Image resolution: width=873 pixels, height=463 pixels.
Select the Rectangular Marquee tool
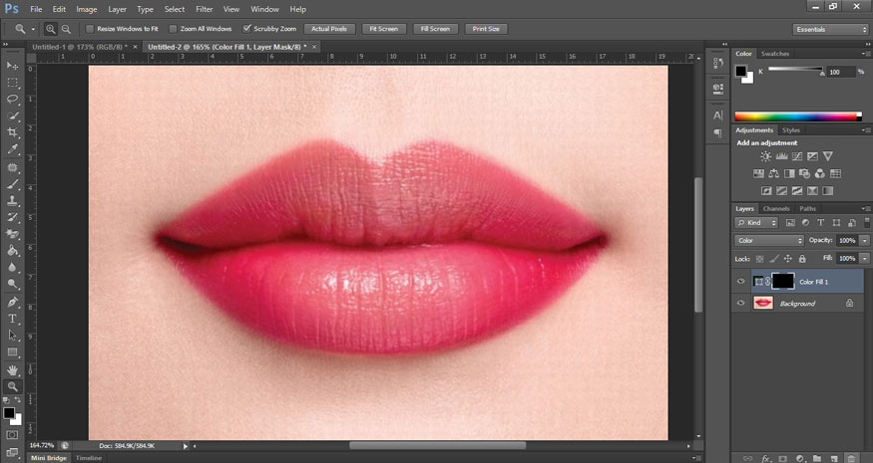tap(12, 83)
